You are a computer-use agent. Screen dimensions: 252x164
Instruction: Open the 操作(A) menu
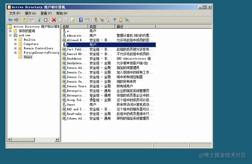[30, 13]
